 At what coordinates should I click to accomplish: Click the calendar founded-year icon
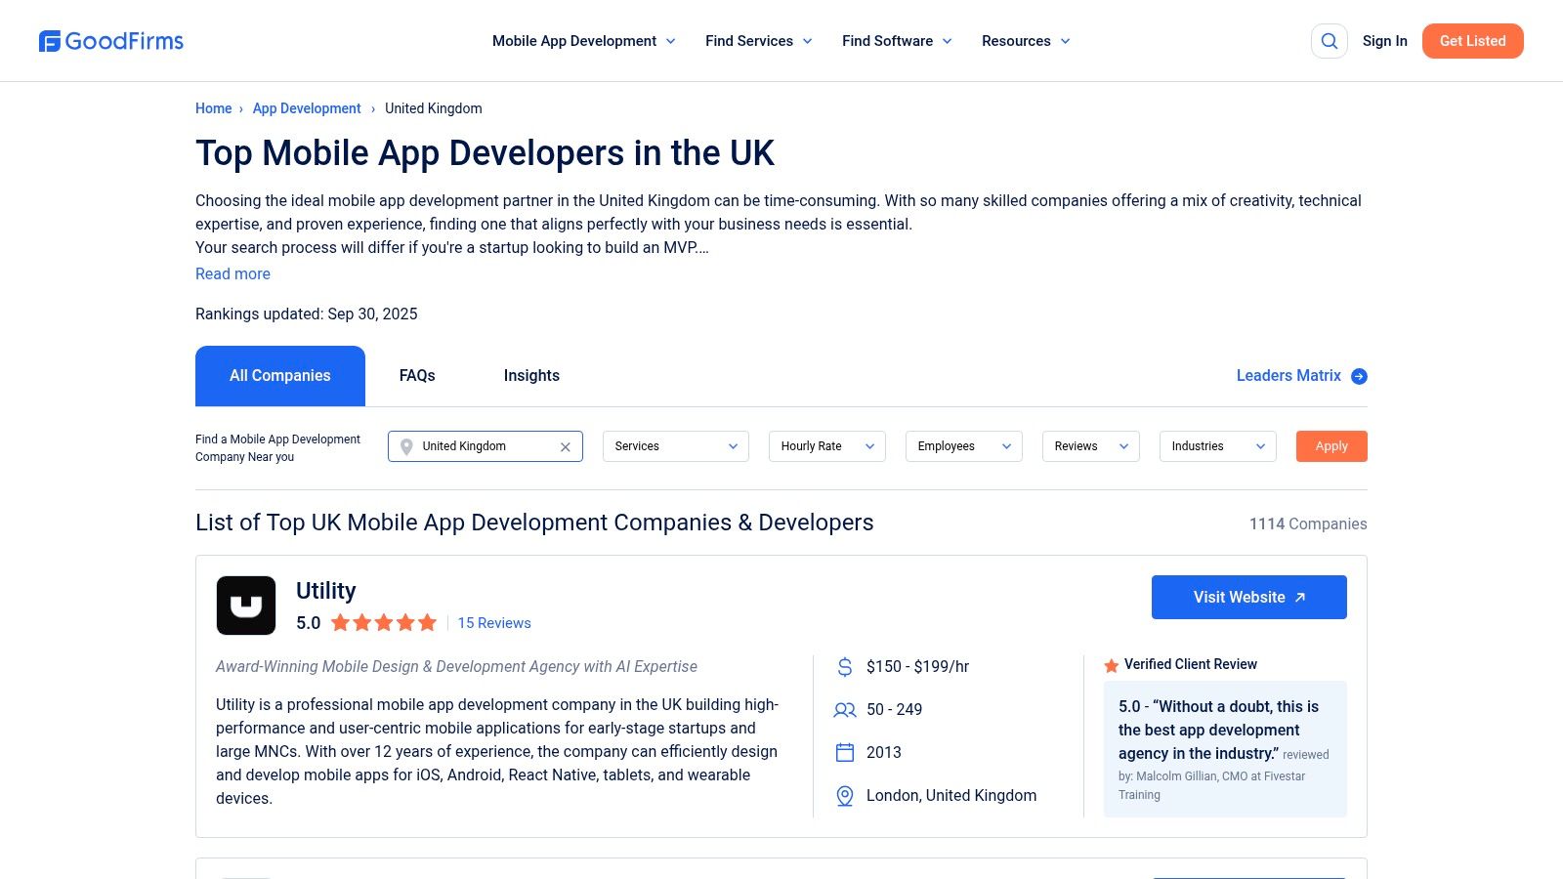pos(845,753)
